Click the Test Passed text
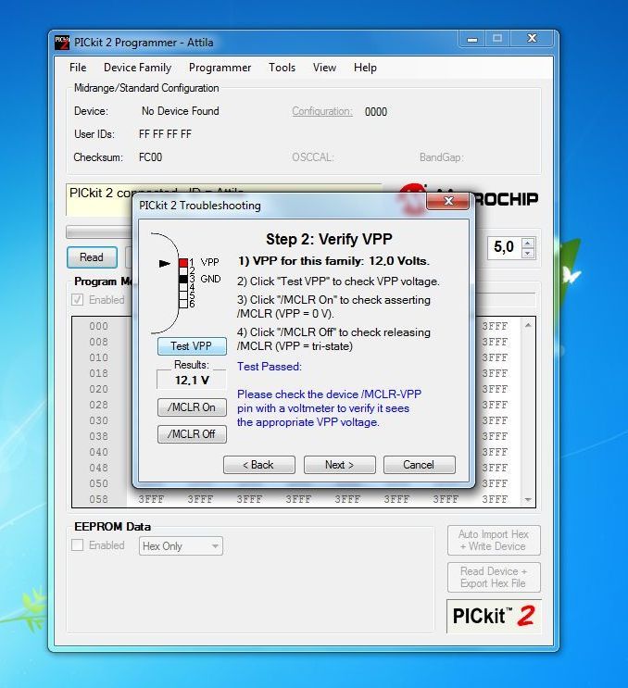Image resolution: width=628 pixels, height=688 pixels. [270, 367]
